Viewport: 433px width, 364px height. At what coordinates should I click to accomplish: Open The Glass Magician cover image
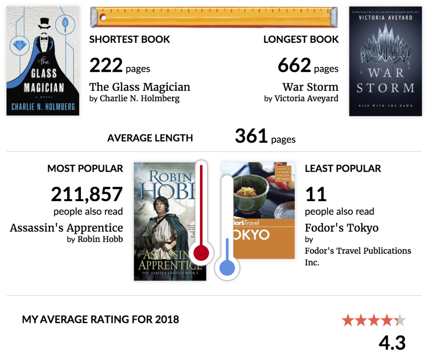43,61
